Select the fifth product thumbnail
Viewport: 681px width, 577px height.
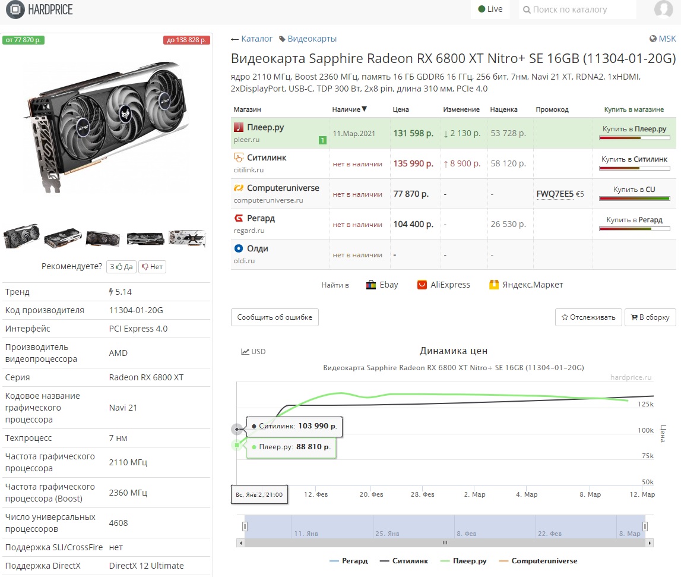click(187, 238)
